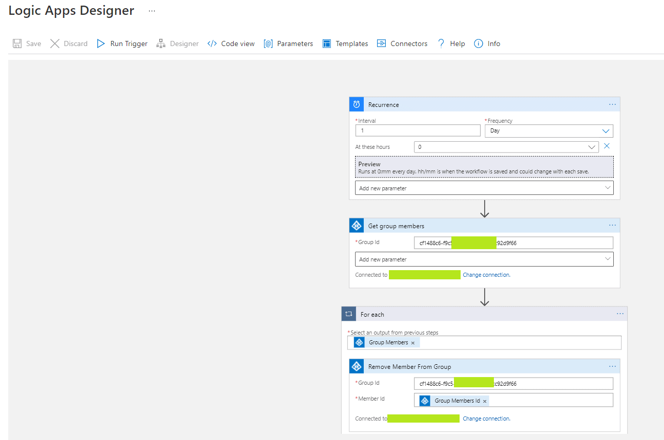Click the Remove Member From Group title
The image size is (664, 440).
(409, 366)
